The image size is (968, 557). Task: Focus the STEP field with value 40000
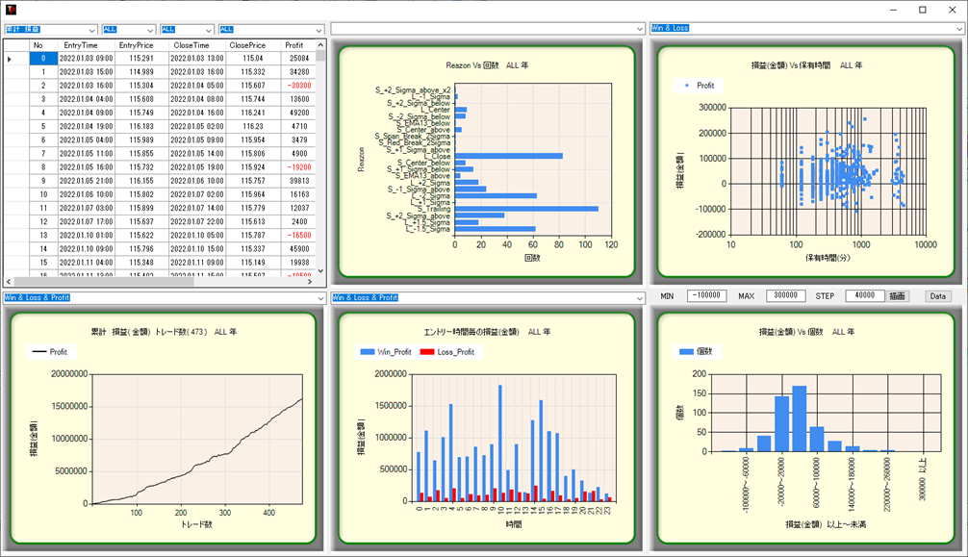click(x=864, y=296)
